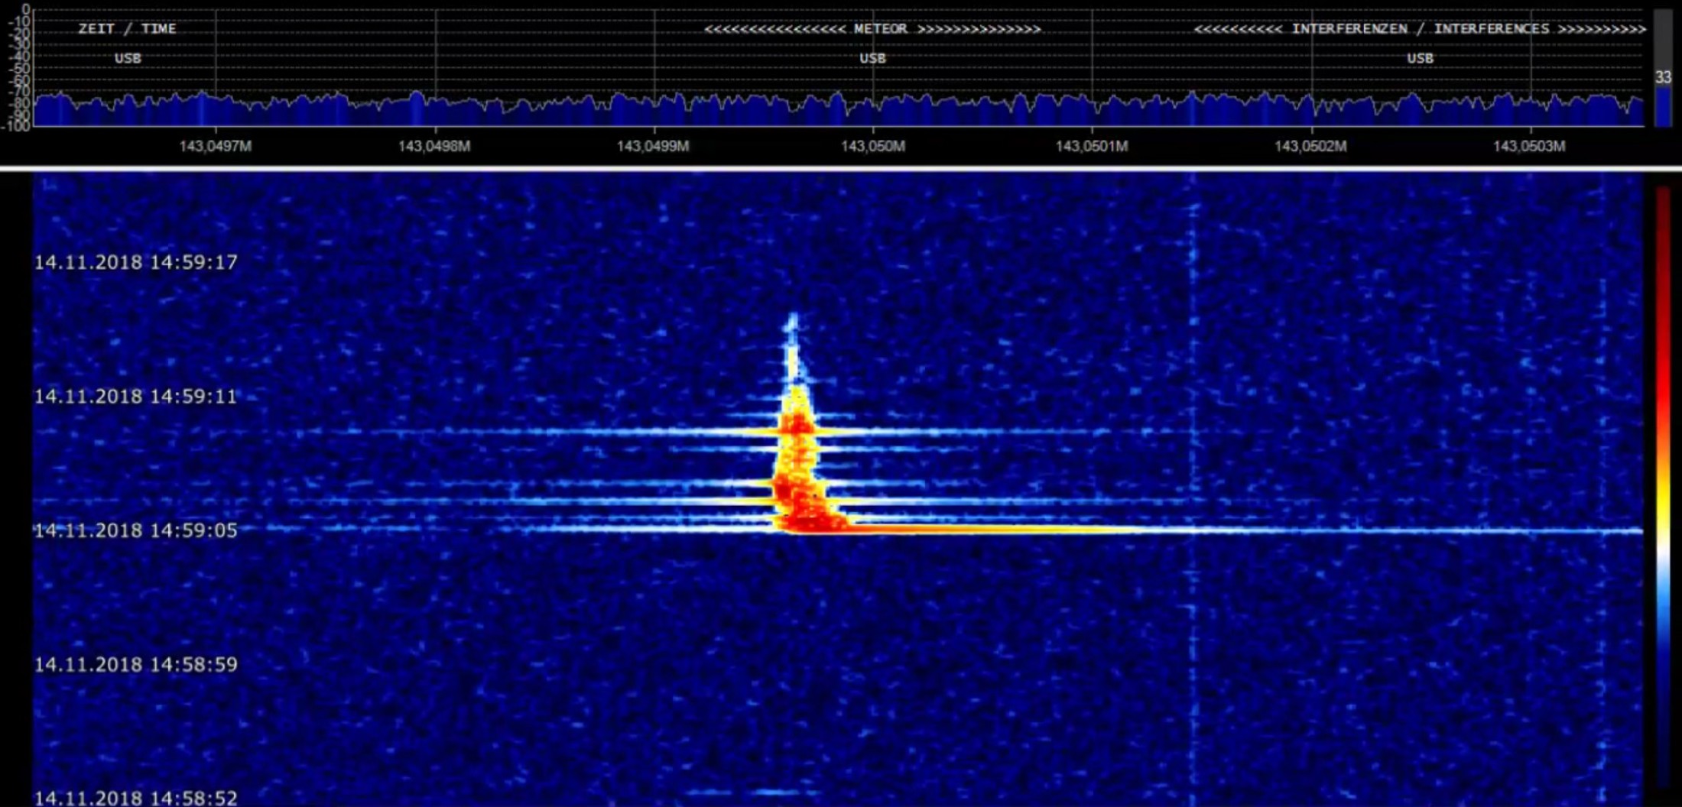
Task: Select the 143,0498M frequency marker
Action: click(434, 146)
